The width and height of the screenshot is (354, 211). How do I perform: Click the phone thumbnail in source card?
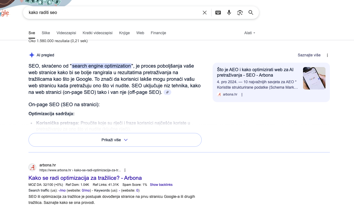(x=314, y=78)
